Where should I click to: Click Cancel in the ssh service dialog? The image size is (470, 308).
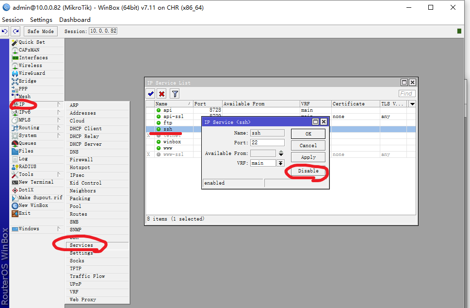pos(308,146)
